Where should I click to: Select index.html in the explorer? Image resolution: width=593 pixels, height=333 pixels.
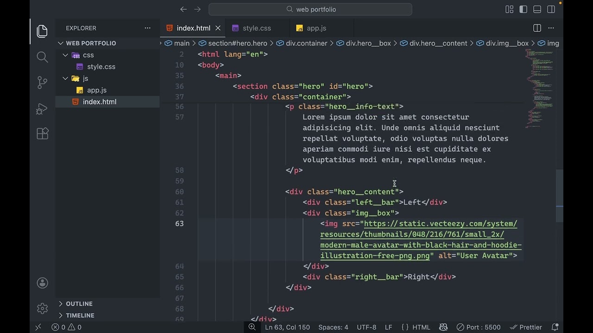107,102
